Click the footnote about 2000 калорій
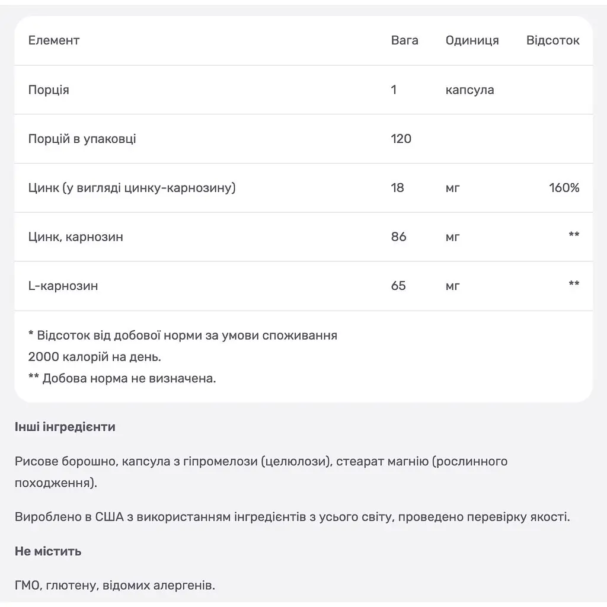This screenshot has height=607, width=607. click(183, 346)
